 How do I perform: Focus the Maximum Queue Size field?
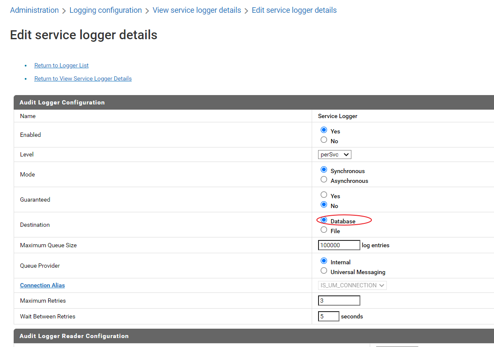point(339,245)
